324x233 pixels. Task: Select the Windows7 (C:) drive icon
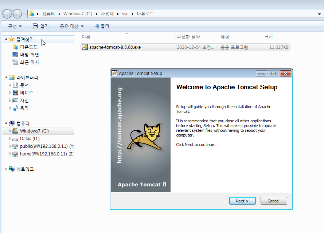[x=15, y=131]
